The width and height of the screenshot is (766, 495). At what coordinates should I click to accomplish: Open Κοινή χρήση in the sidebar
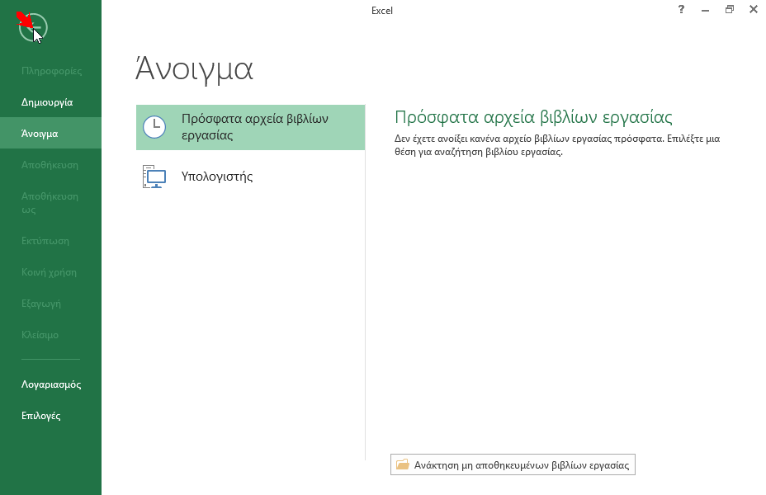tap(49, 272)
